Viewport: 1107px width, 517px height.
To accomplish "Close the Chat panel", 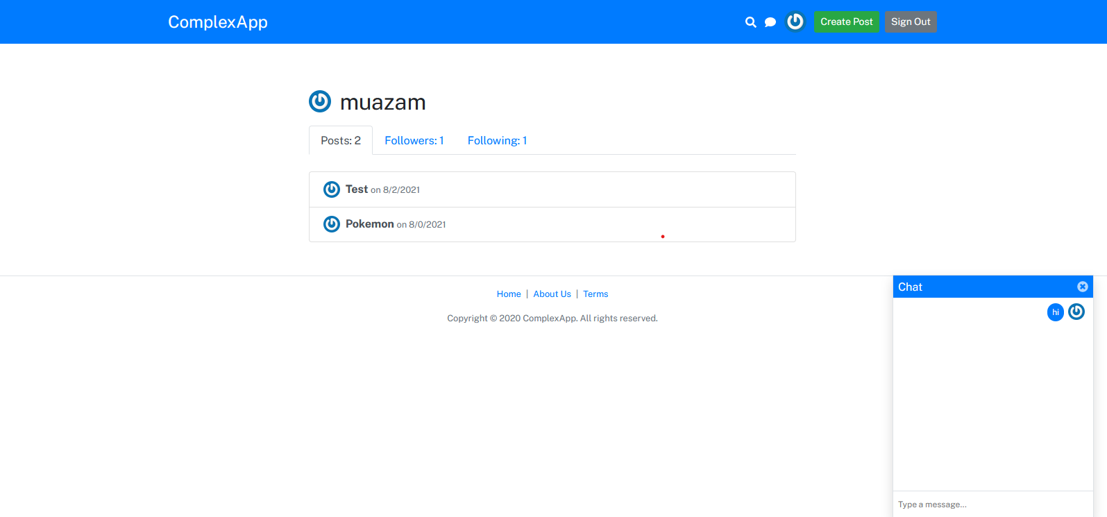I will point(1082,287).
